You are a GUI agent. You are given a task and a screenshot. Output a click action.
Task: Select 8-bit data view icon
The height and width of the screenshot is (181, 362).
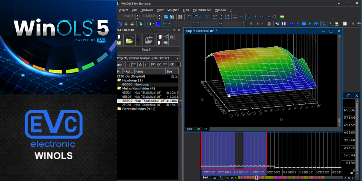188,17
